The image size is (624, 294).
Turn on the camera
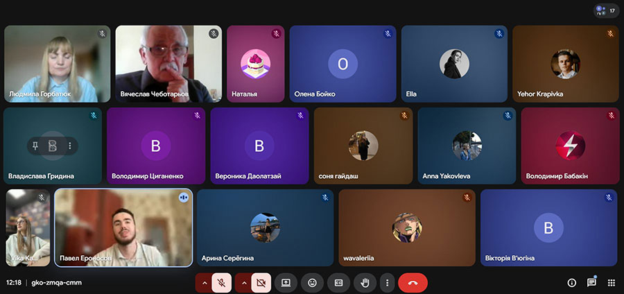(261, 283)
